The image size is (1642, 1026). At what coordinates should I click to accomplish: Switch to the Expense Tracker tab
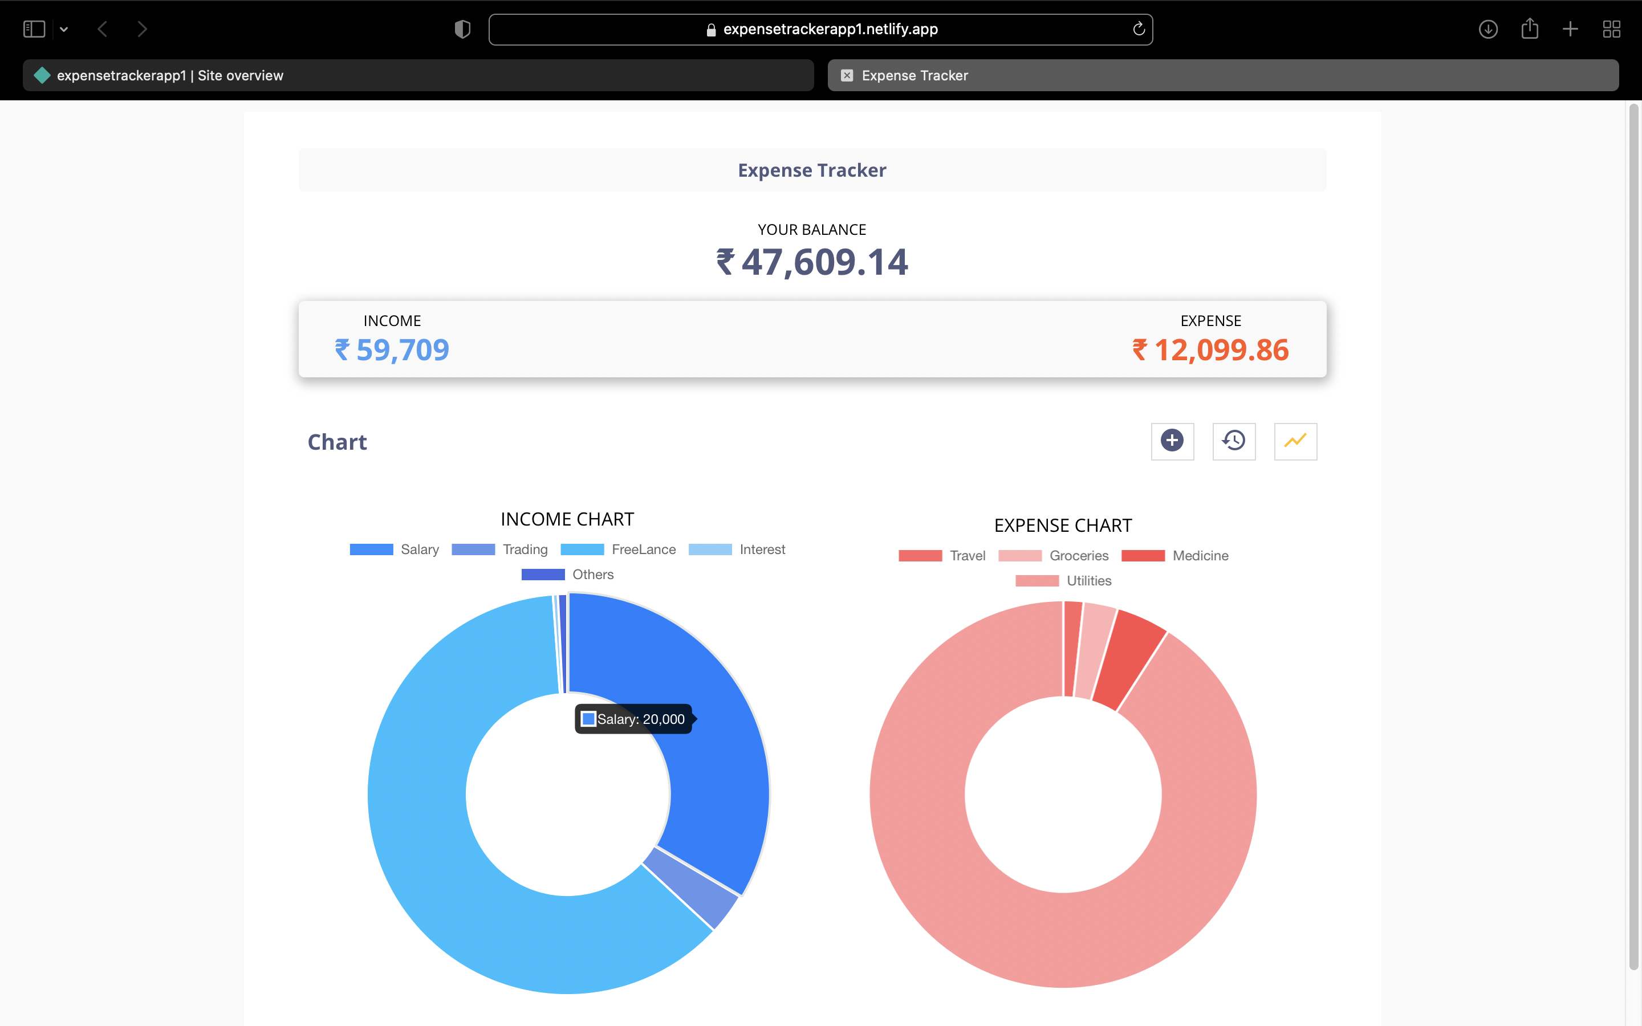pyautogui.click(x=915, y=75)
